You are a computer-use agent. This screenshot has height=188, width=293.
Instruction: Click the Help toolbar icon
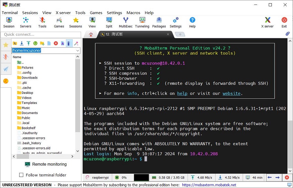pos(192,22)
